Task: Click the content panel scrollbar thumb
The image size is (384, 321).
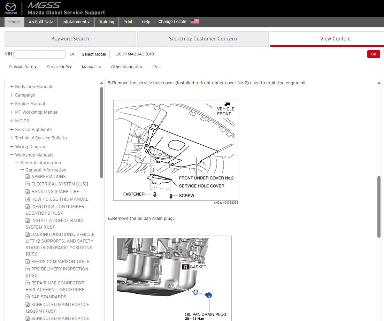Action: pos(379,207)
